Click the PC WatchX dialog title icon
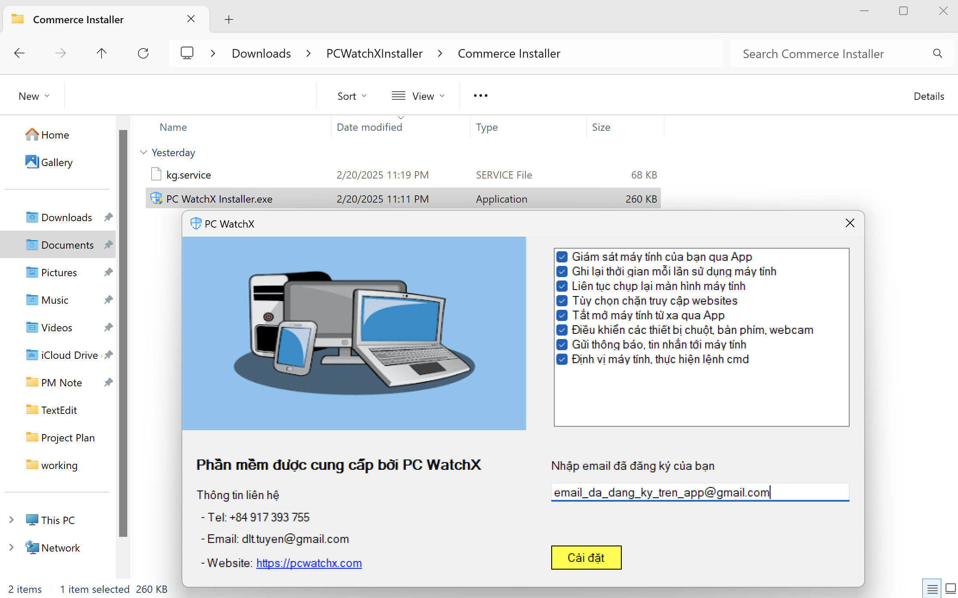The width and height of the screenshot is (958, 598). tap(196, 223)
